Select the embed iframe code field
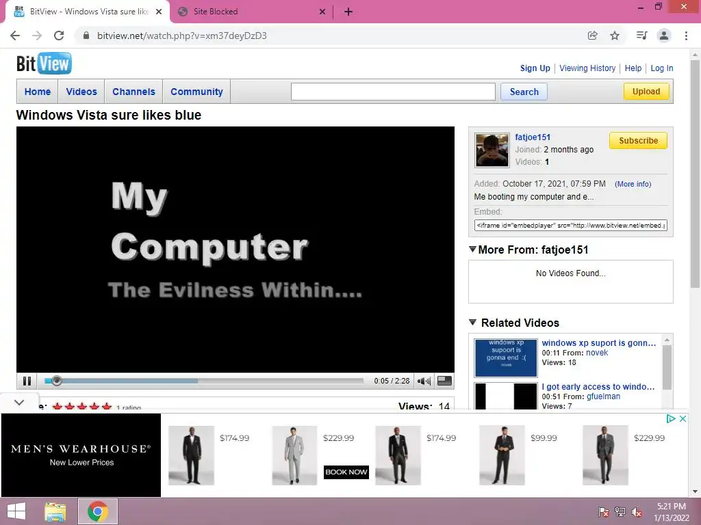Viewport: 701px width, 525px height. pyautogui.click(x=570, y=226)
